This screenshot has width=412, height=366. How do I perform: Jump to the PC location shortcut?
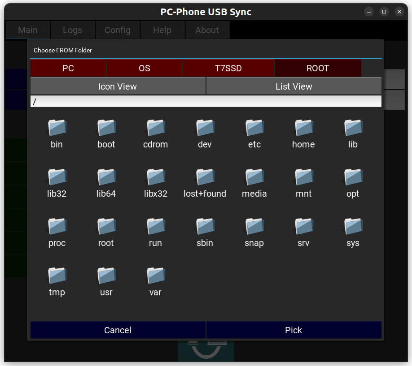coord(68,69)
